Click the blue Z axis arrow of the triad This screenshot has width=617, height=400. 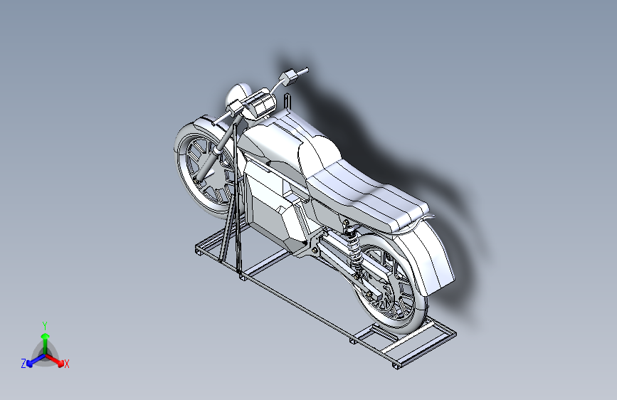pos(36,360)
